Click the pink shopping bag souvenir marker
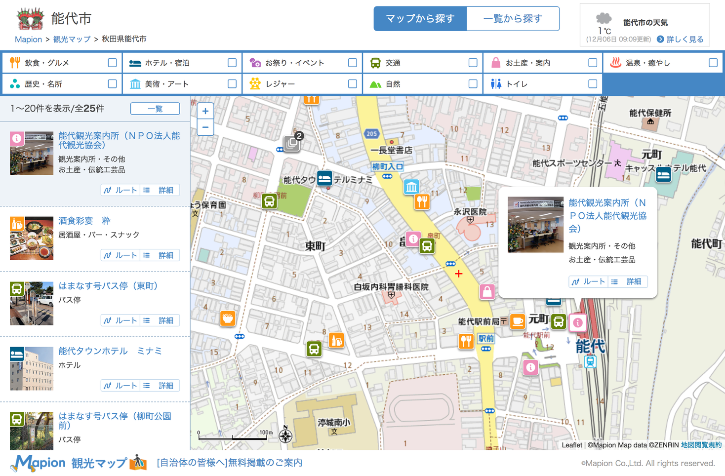This screenshot has height=476, width=725. pyautogui.click(x=487, y=291)
